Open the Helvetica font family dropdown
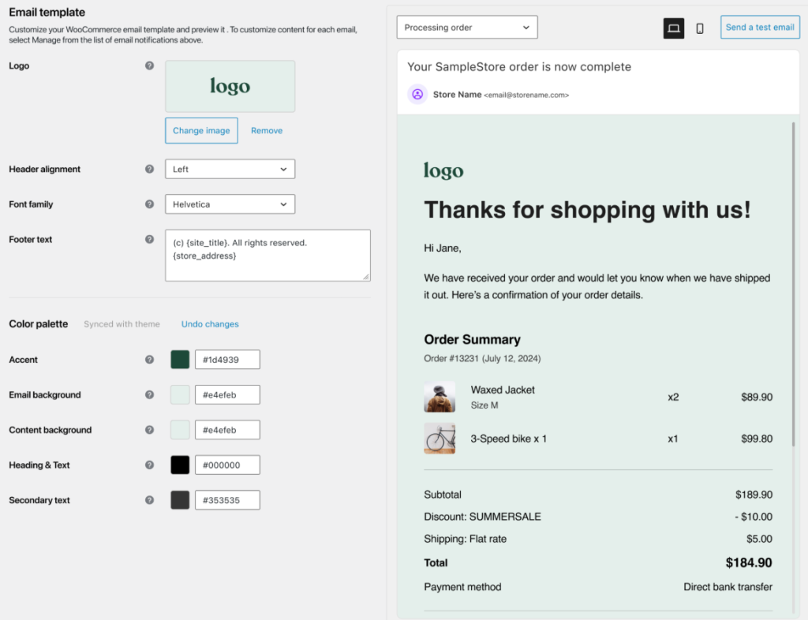The image size is (808, 620). point(230,204)
